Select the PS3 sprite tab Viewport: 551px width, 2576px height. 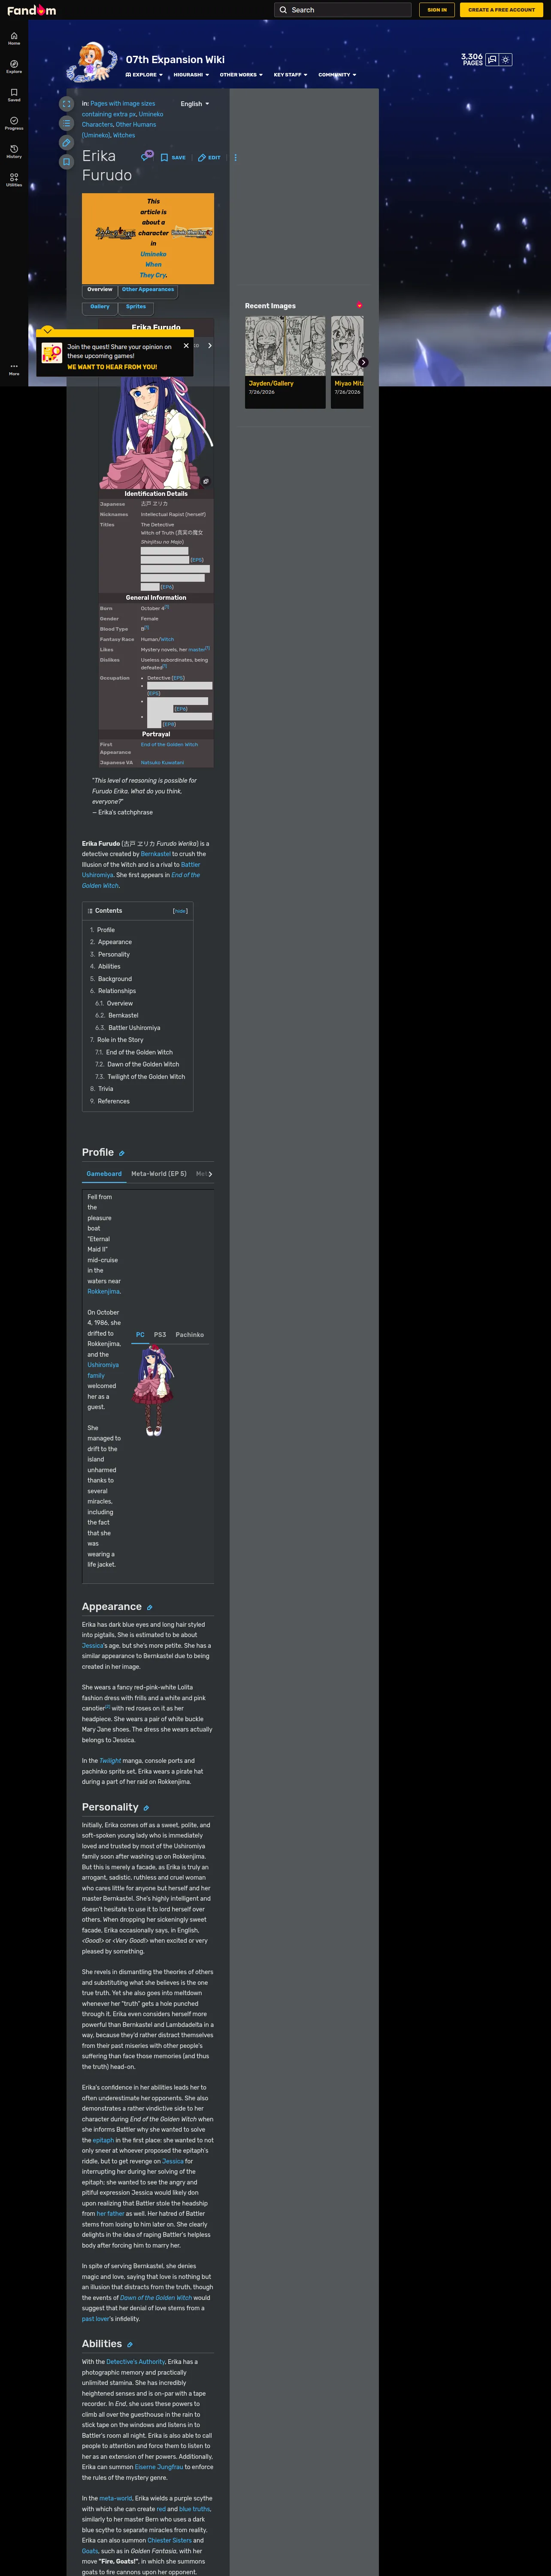[160, 1335]
